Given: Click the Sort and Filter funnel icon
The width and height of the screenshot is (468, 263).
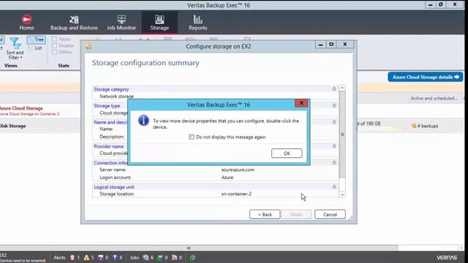Looking at the screenshot, I should [15, 43].
